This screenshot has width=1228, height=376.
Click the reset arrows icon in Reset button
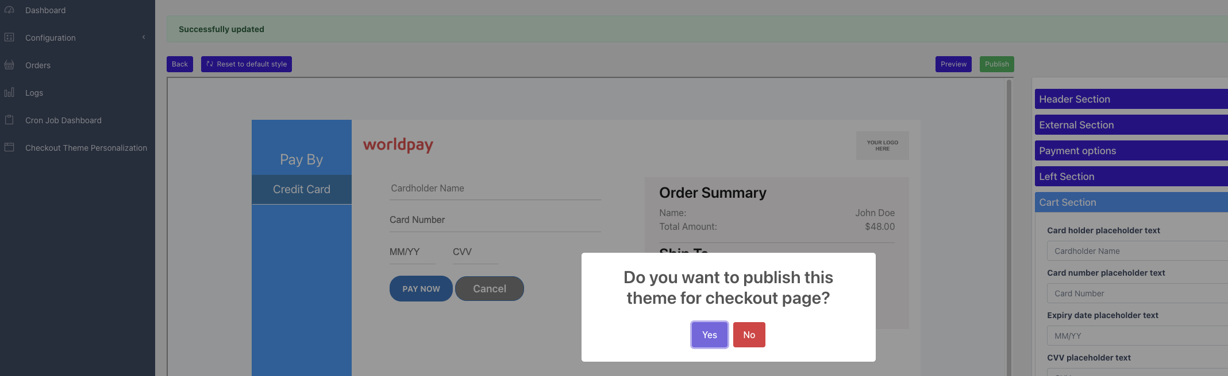(210, 64)
